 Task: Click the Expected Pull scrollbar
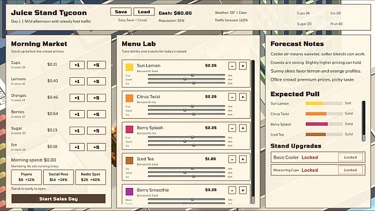pos(363,121)
